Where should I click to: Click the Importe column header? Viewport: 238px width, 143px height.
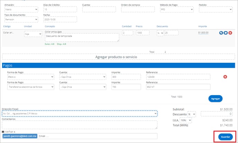202,26
